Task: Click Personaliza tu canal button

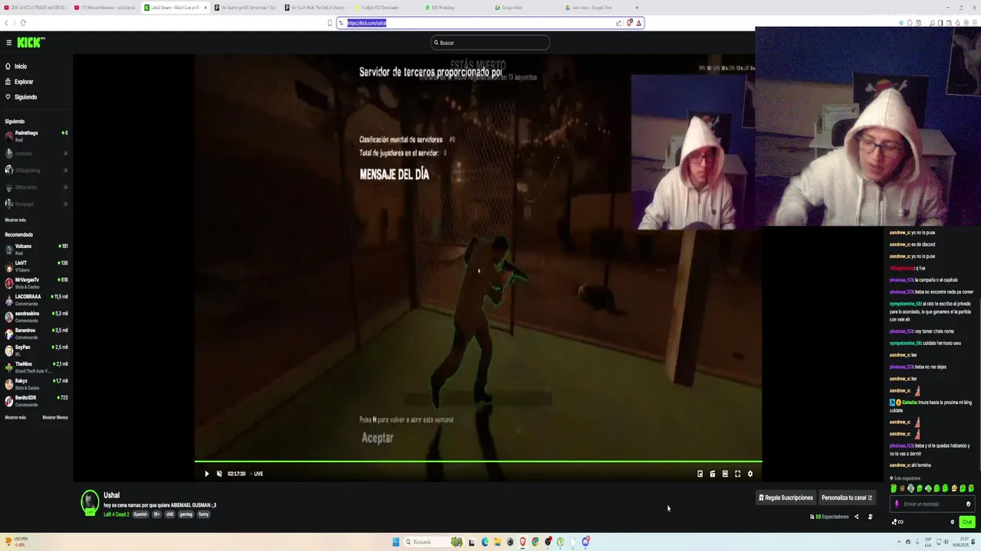Action: [846, 497]
